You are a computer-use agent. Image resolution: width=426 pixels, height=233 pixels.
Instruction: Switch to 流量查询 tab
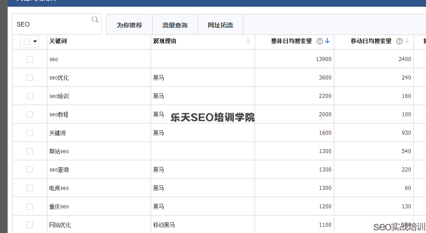pos(175,25)
